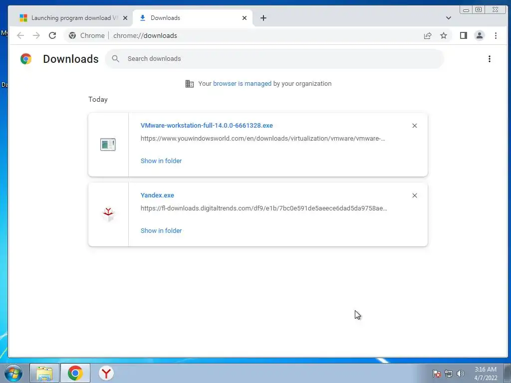The width and height of the screenshot is (511, 383).
Task: Open Chrome's three-dot main menu
Action: pyautogui.click(x=496, y=35)
